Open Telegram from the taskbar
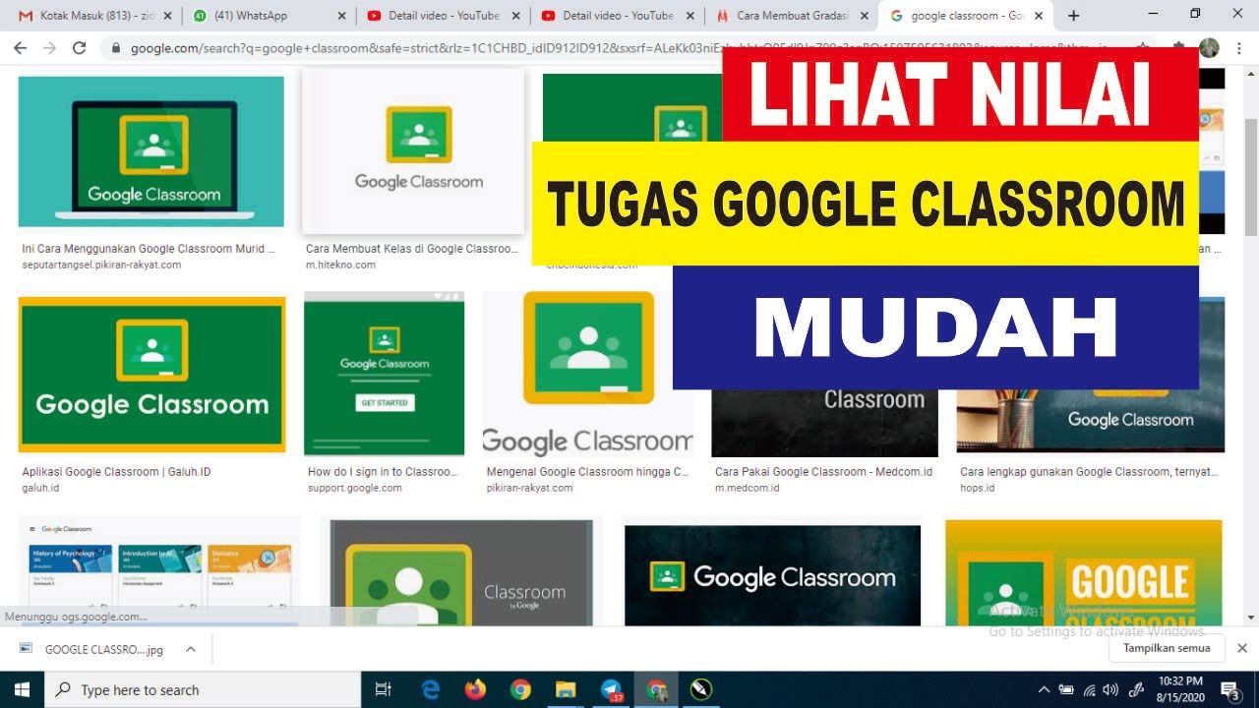1259x708 pixels. (x=611, y=689)
